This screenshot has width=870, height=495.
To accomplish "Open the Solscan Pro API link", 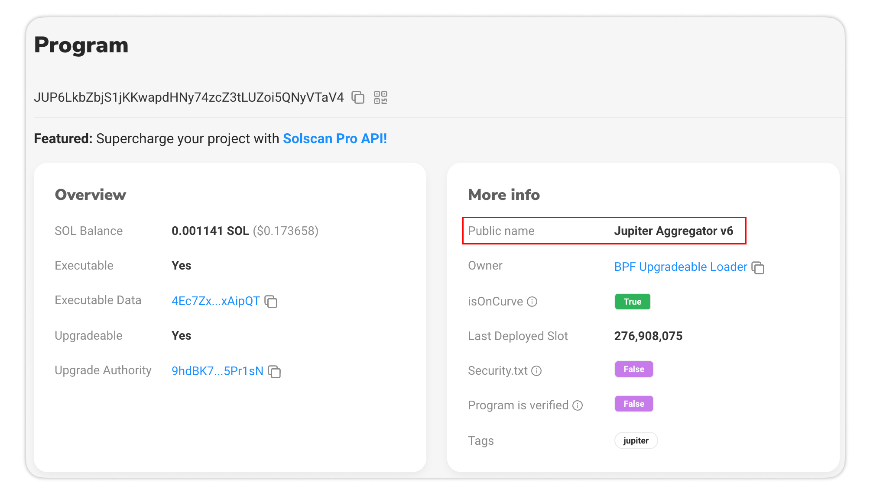I will coord(335,138).
